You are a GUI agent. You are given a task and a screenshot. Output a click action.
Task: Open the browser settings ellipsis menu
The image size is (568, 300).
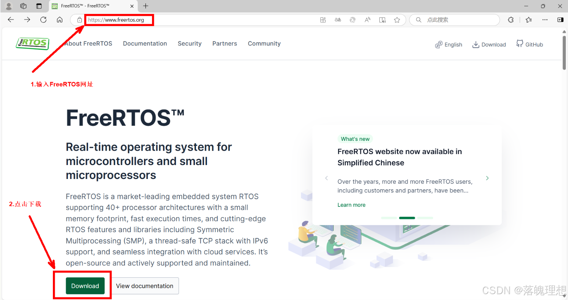[x=545, y=20]
